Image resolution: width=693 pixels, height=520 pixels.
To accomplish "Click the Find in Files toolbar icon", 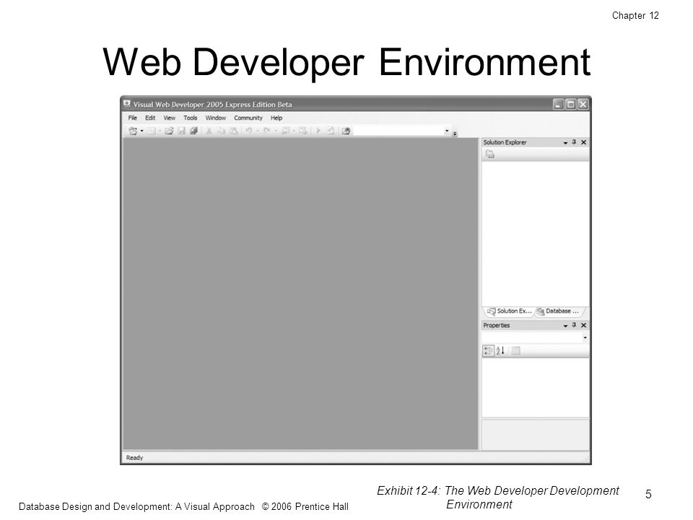I will (x=346, y=131).
